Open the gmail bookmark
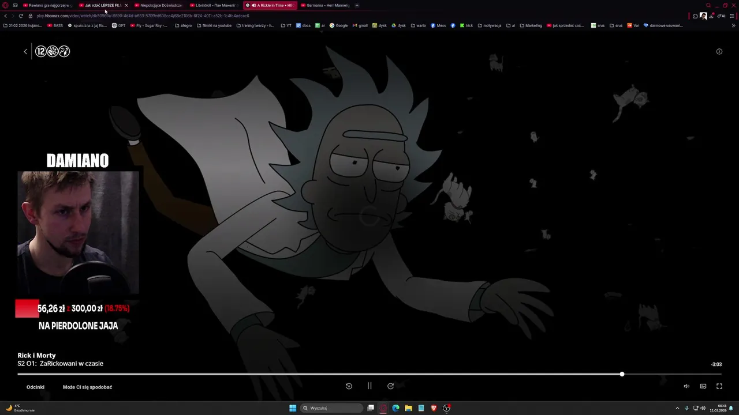Image resolution: width=739 pixels, height=415 pixels. pyautogui.click(x=360, y=25)
